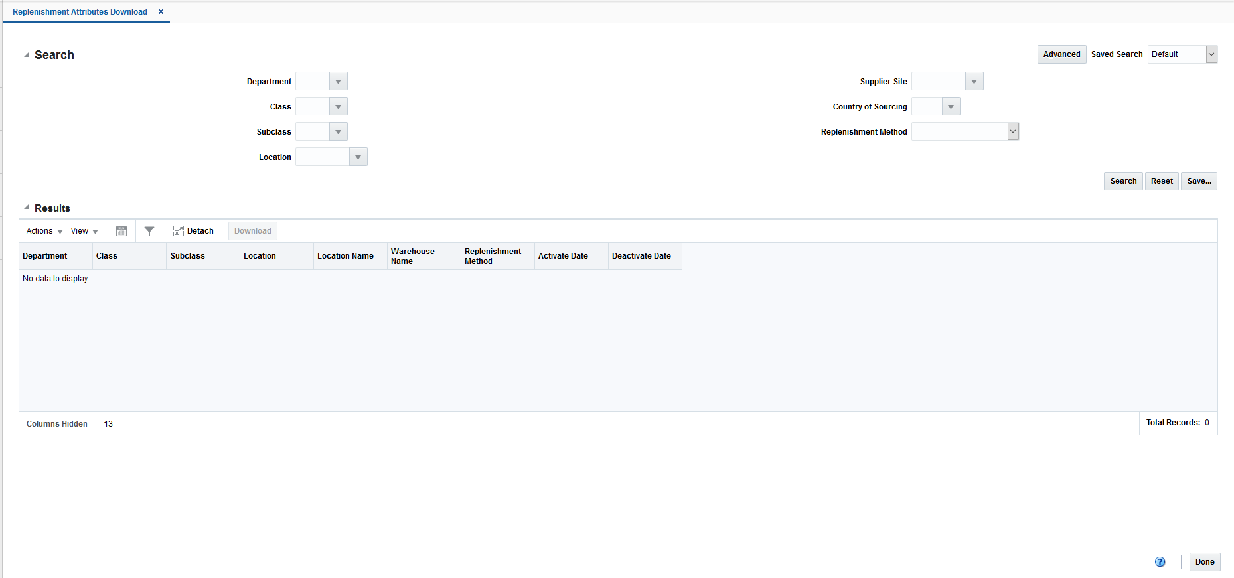This screenshot has height=578, width=1234.
Task: Open the Department dropdown arrow
Action: coord(339,82)
